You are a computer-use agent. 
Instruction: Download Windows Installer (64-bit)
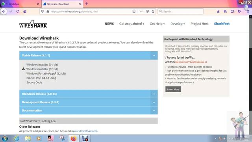pyautogui.click(x=42, y=65)
